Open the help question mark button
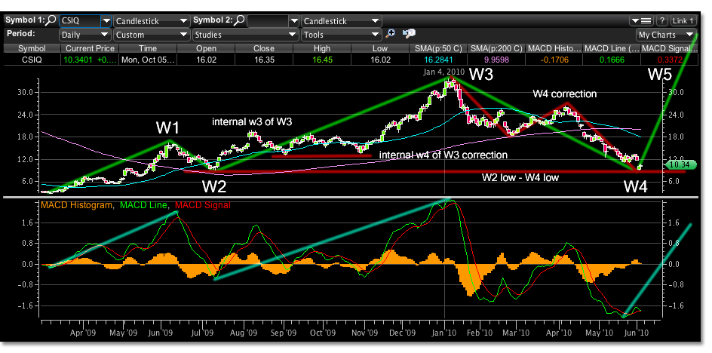Viewport: 712px width, 353px height. coord(662,21)
